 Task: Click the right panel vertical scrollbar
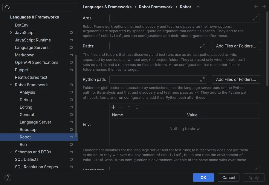click(x=267, y=49)
